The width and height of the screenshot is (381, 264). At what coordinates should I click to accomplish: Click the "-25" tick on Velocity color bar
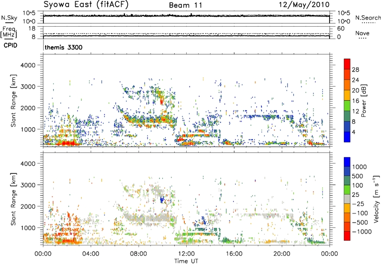(359, 203)
